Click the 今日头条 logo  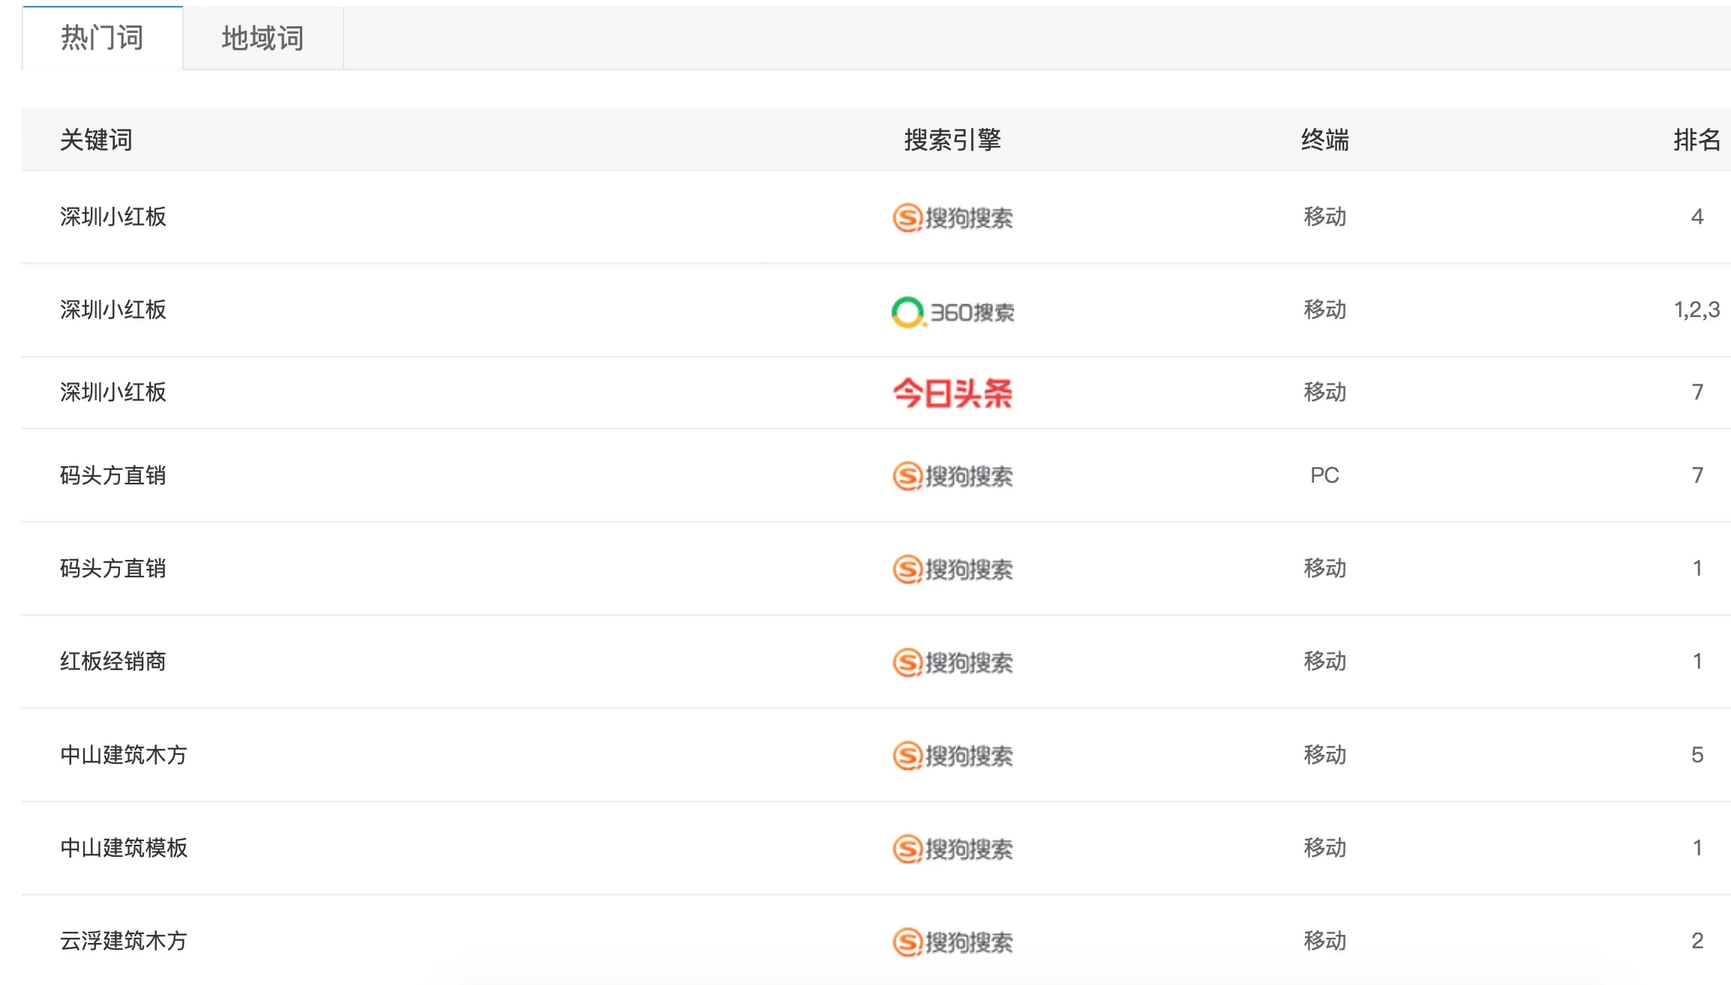coord(952,393)
